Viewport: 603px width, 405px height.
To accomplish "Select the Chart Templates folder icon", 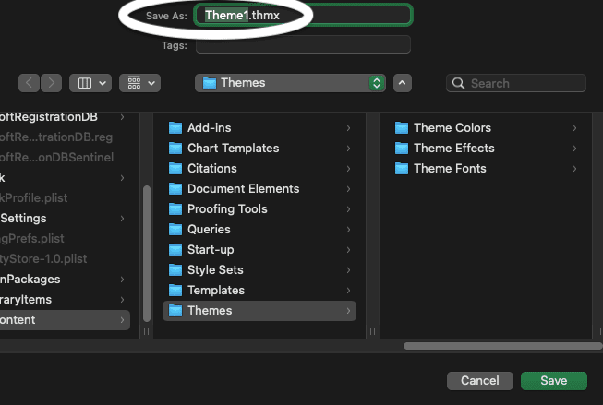I will (175, 148).
